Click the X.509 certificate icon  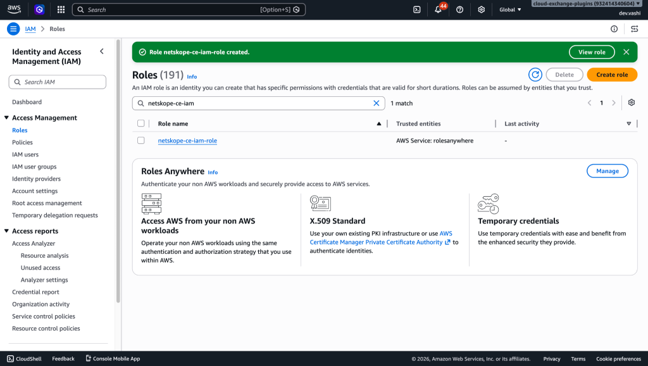pos(320,203)
